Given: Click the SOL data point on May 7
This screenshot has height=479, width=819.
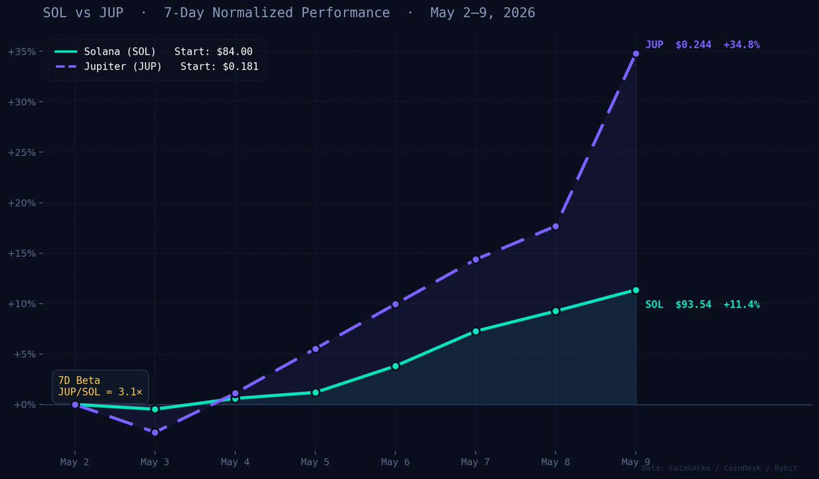Looking at the screenshot, I should point(476,331).
